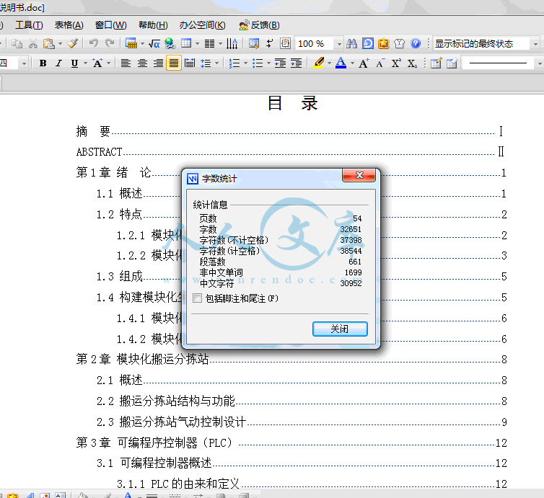544x498 pixels.
Task: Open the formula editor √α icon
Action: tap(154, 44)
